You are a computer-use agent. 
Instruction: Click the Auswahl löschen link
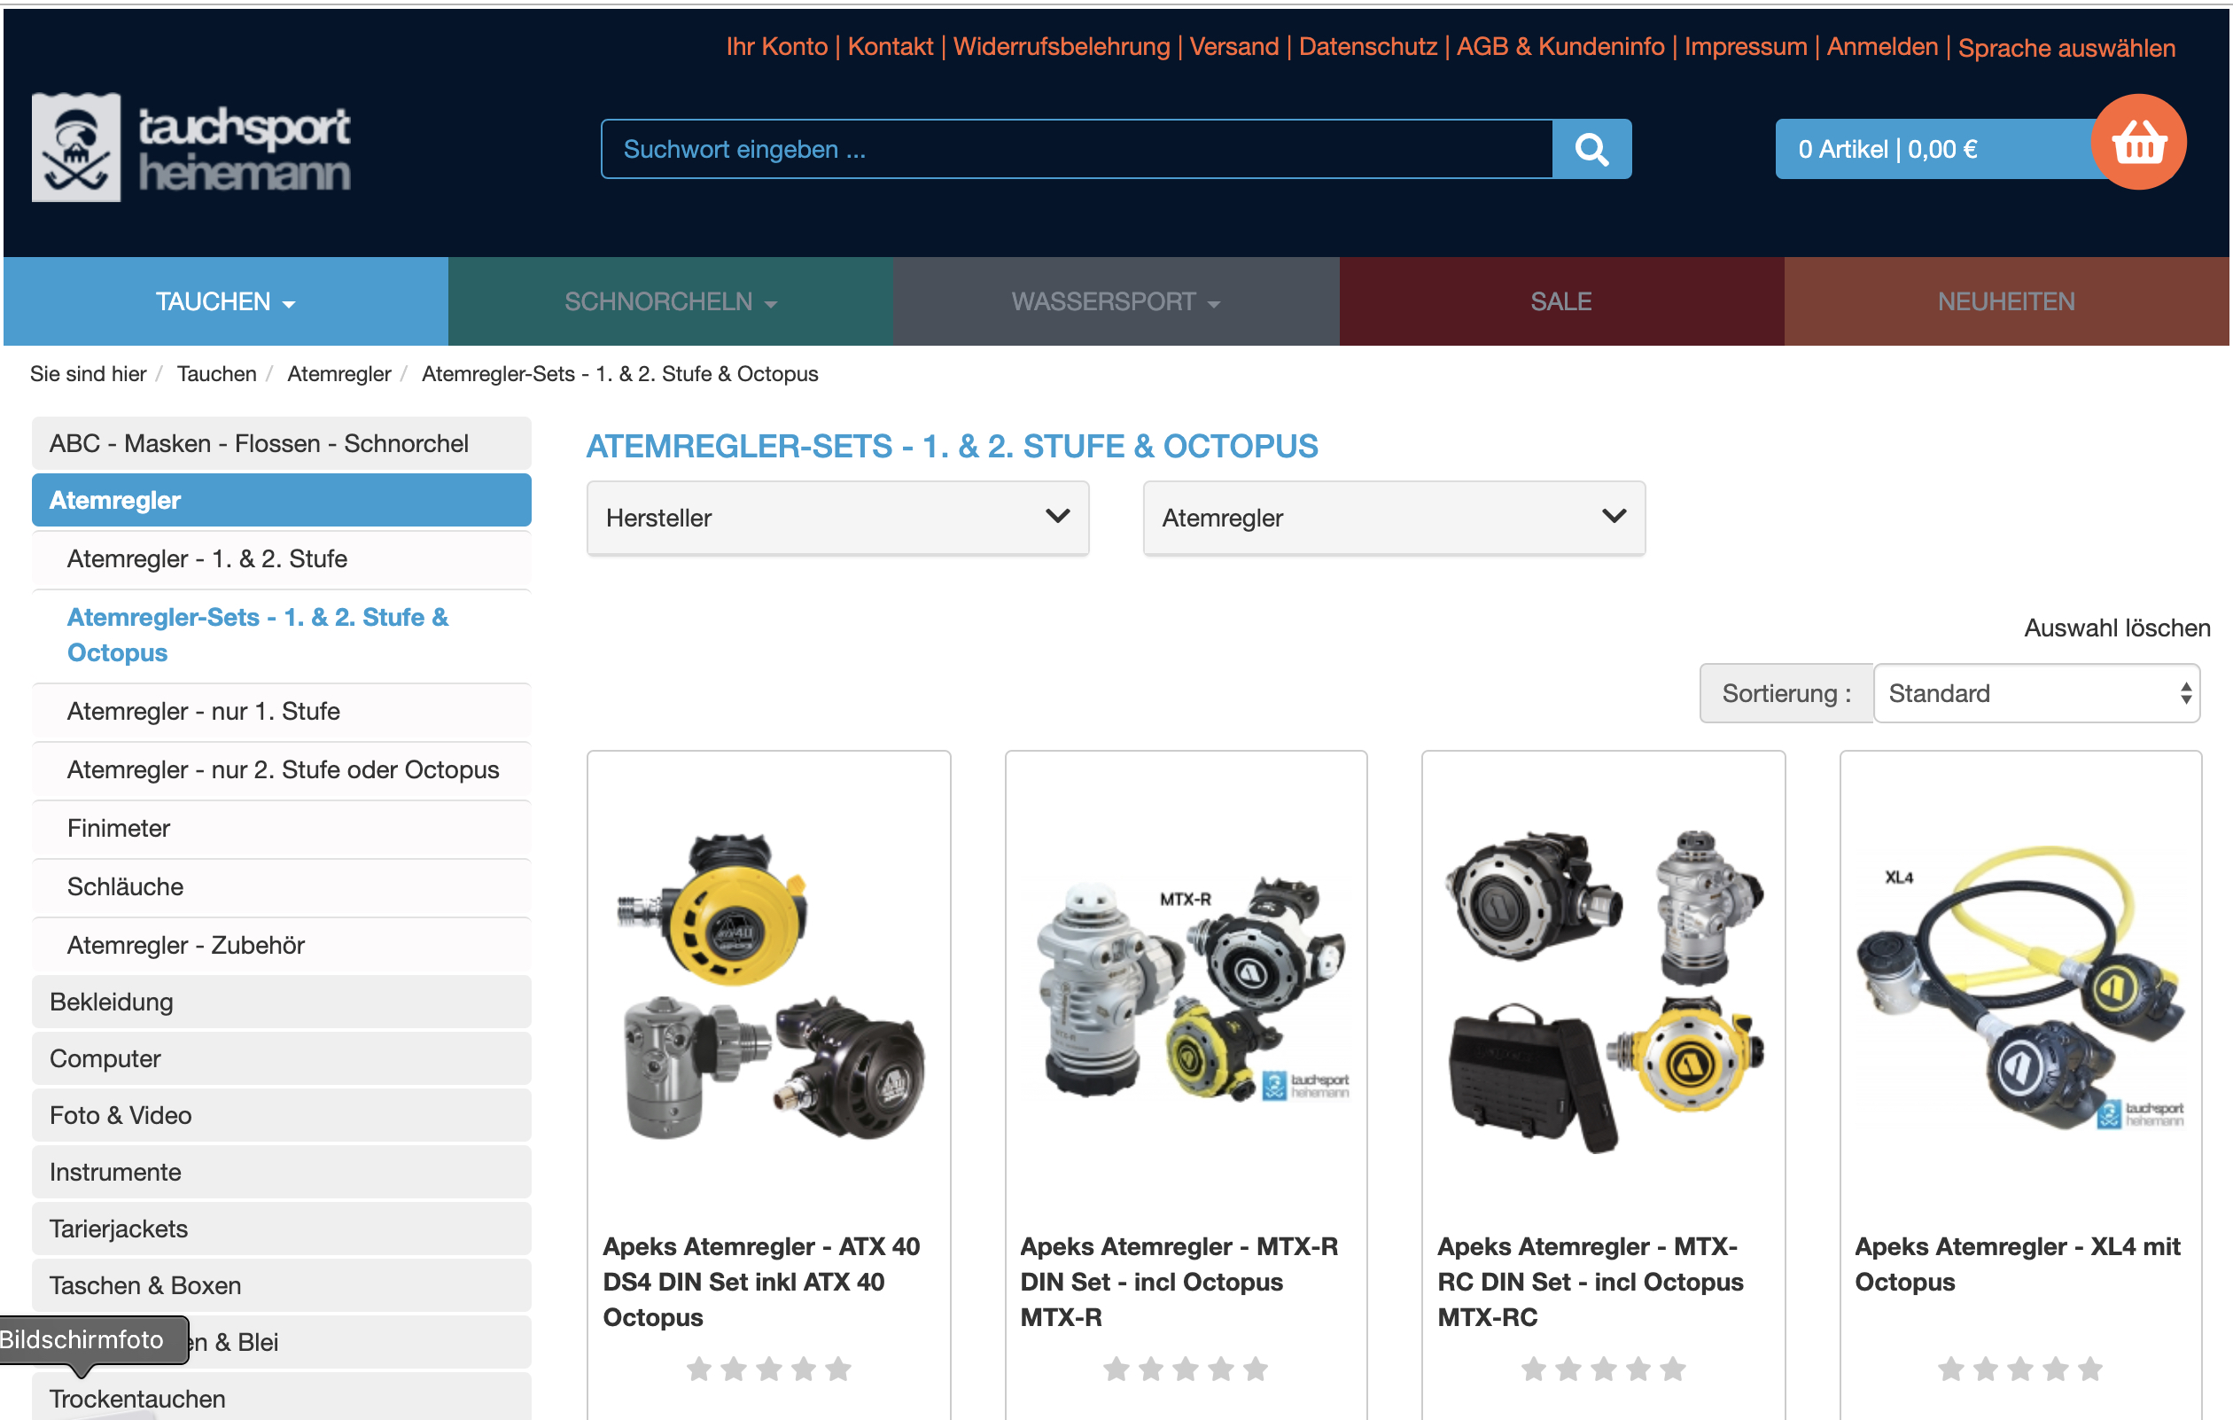(2116, 628)
